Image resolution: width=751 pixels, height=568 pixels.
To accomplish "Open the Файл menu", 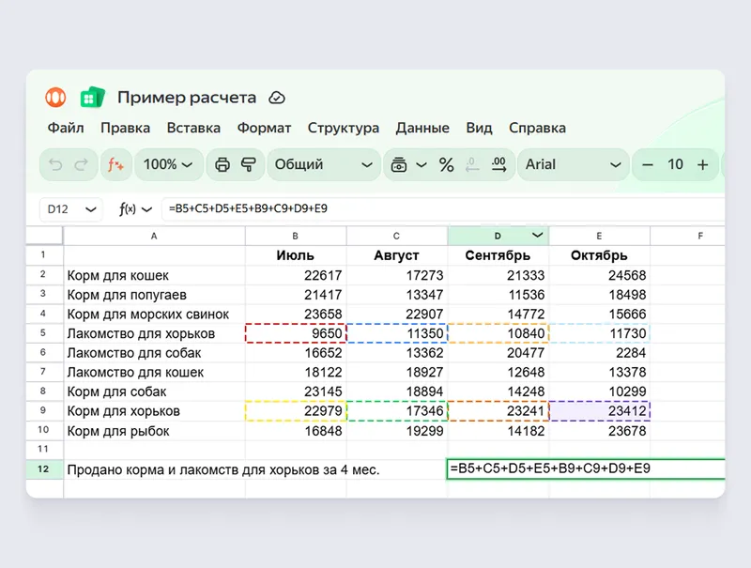I will [66, 128].
